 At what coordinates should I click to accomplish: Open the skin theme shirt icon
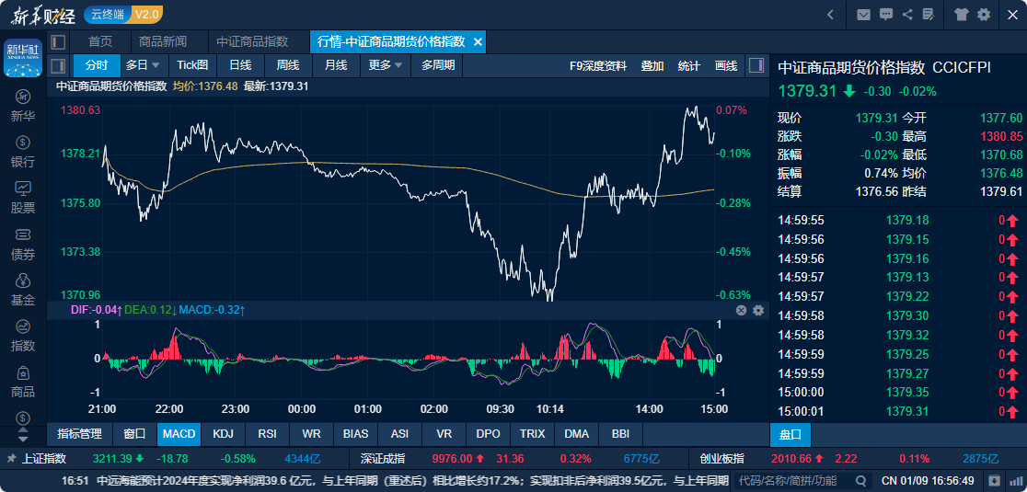(x=962, y=14)
